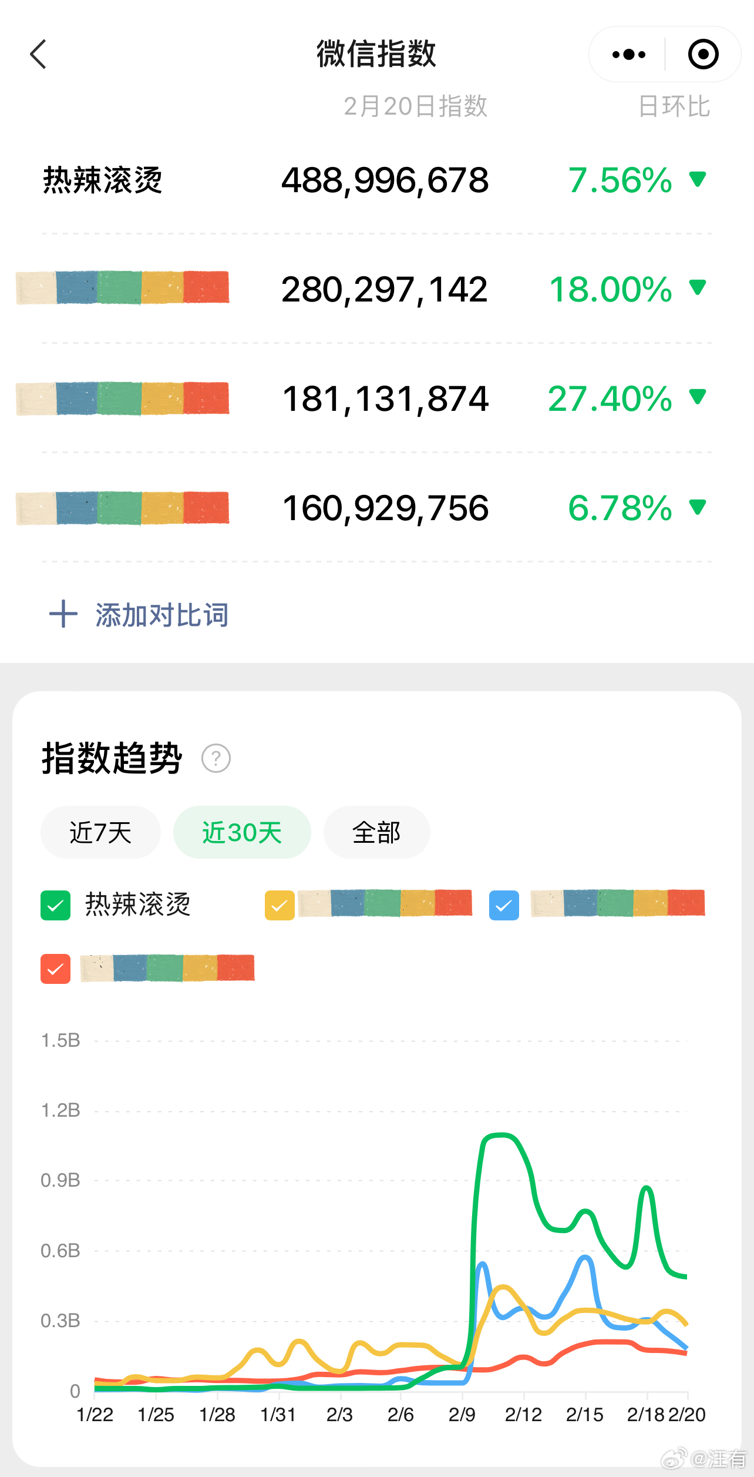
Task: Click the 指数趋势 section heading
Action: (x=112, y=758)
